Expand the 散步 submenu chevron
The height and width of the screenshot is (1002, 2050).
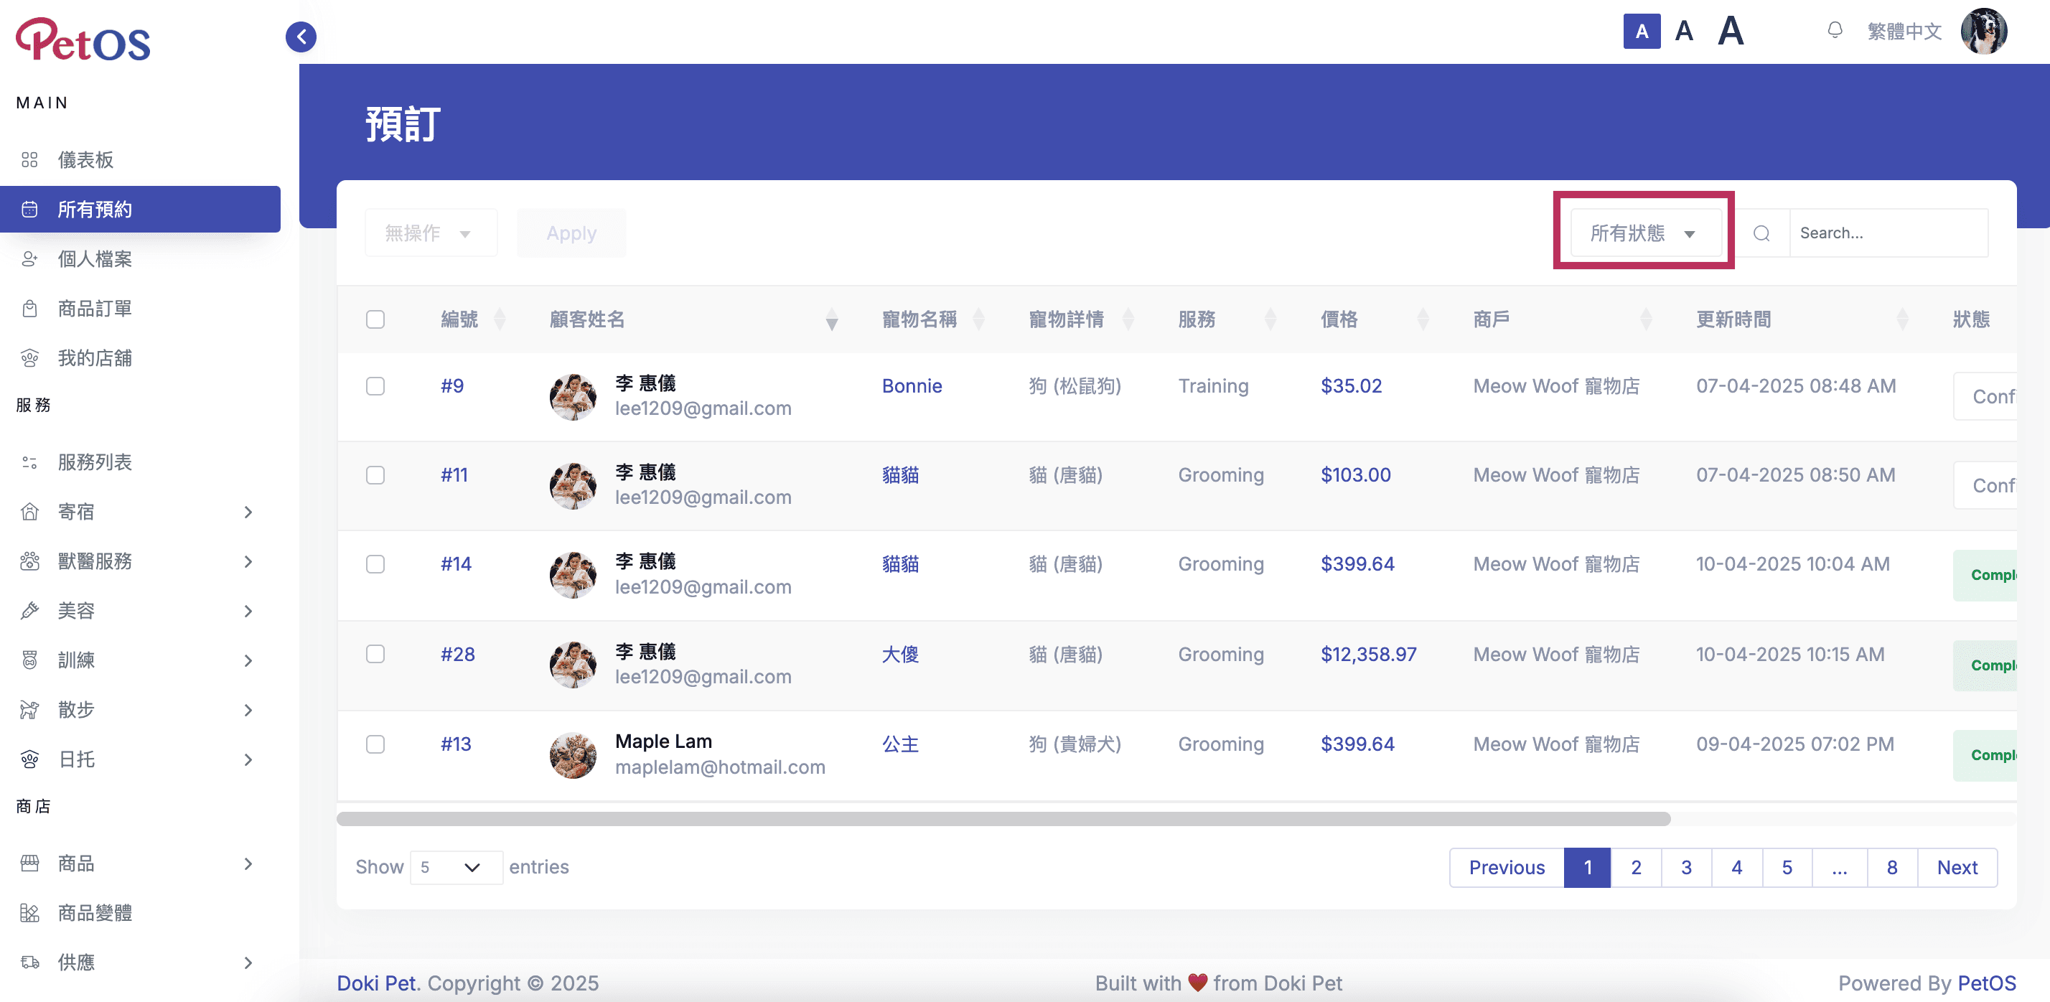pyautogui.click(x=248, y=709)
